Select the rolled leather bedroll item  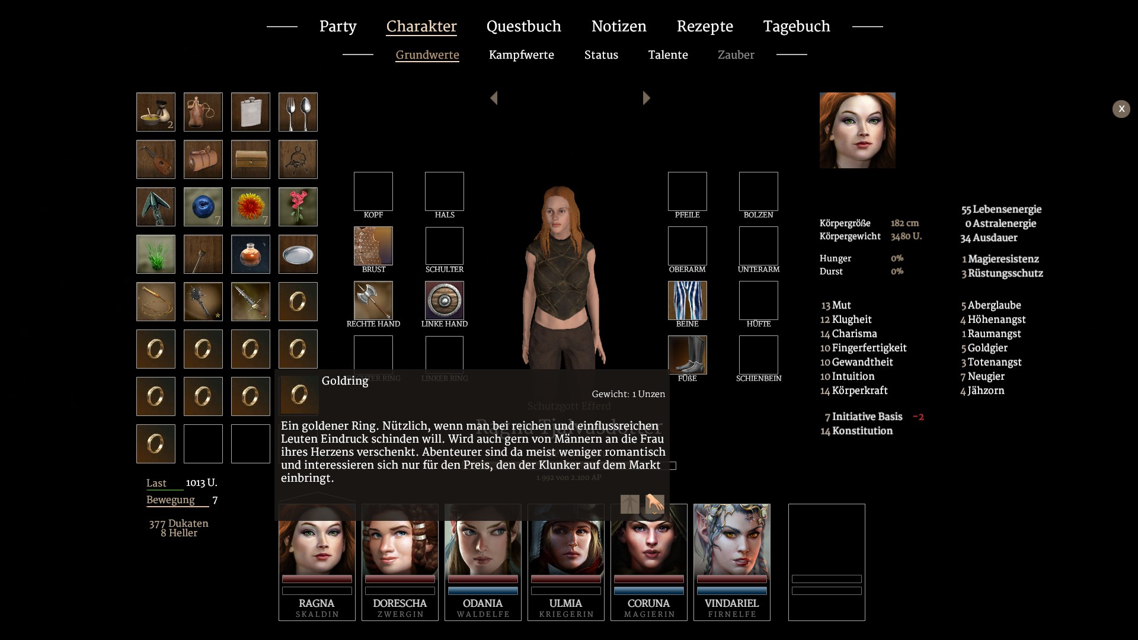pyautogui.click(x=203, y=159)
